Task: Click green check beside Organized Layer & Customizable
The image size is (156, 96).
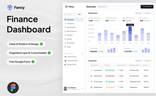Action: [49, 53]
